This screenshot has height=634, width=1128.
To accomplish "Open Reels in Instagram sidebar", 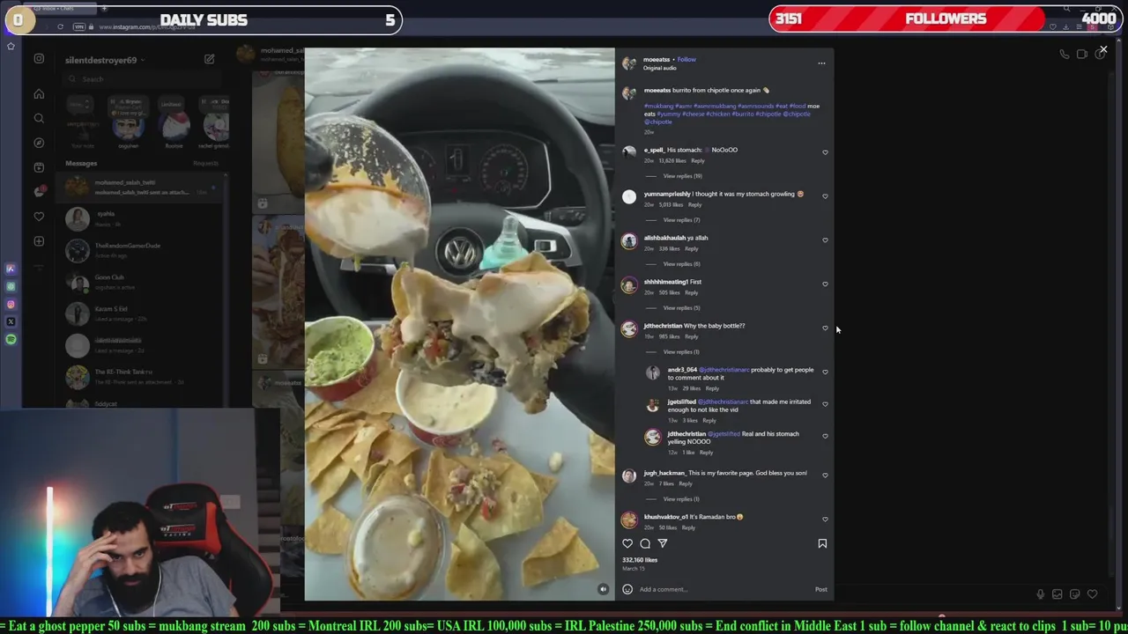I will tap(39, 167).
